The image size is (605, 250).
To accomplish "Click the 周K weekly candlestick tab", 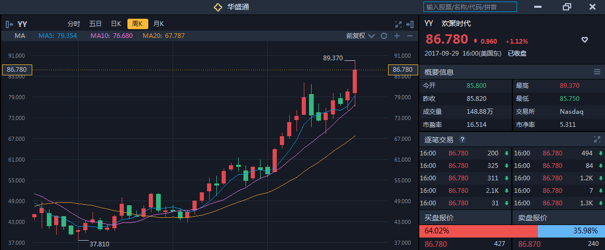I will [x=138, y=24].
